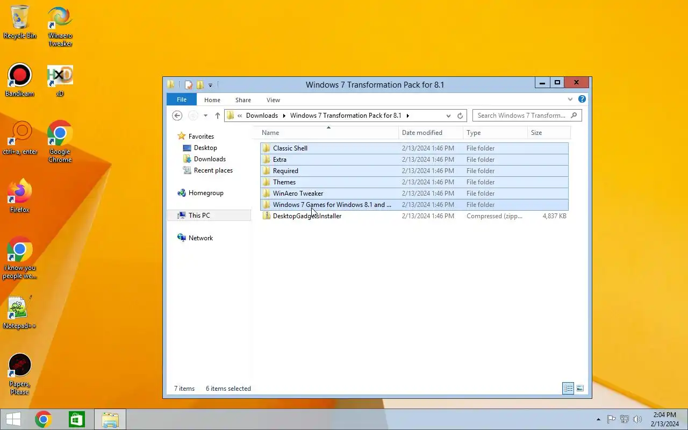
Task: Open Google Chrome desktop shortcut
Action: pos(60,142)
